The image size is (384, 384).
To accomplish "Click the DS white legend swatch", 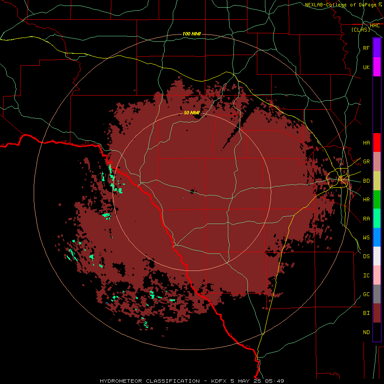I will click(x=377, y=256).
